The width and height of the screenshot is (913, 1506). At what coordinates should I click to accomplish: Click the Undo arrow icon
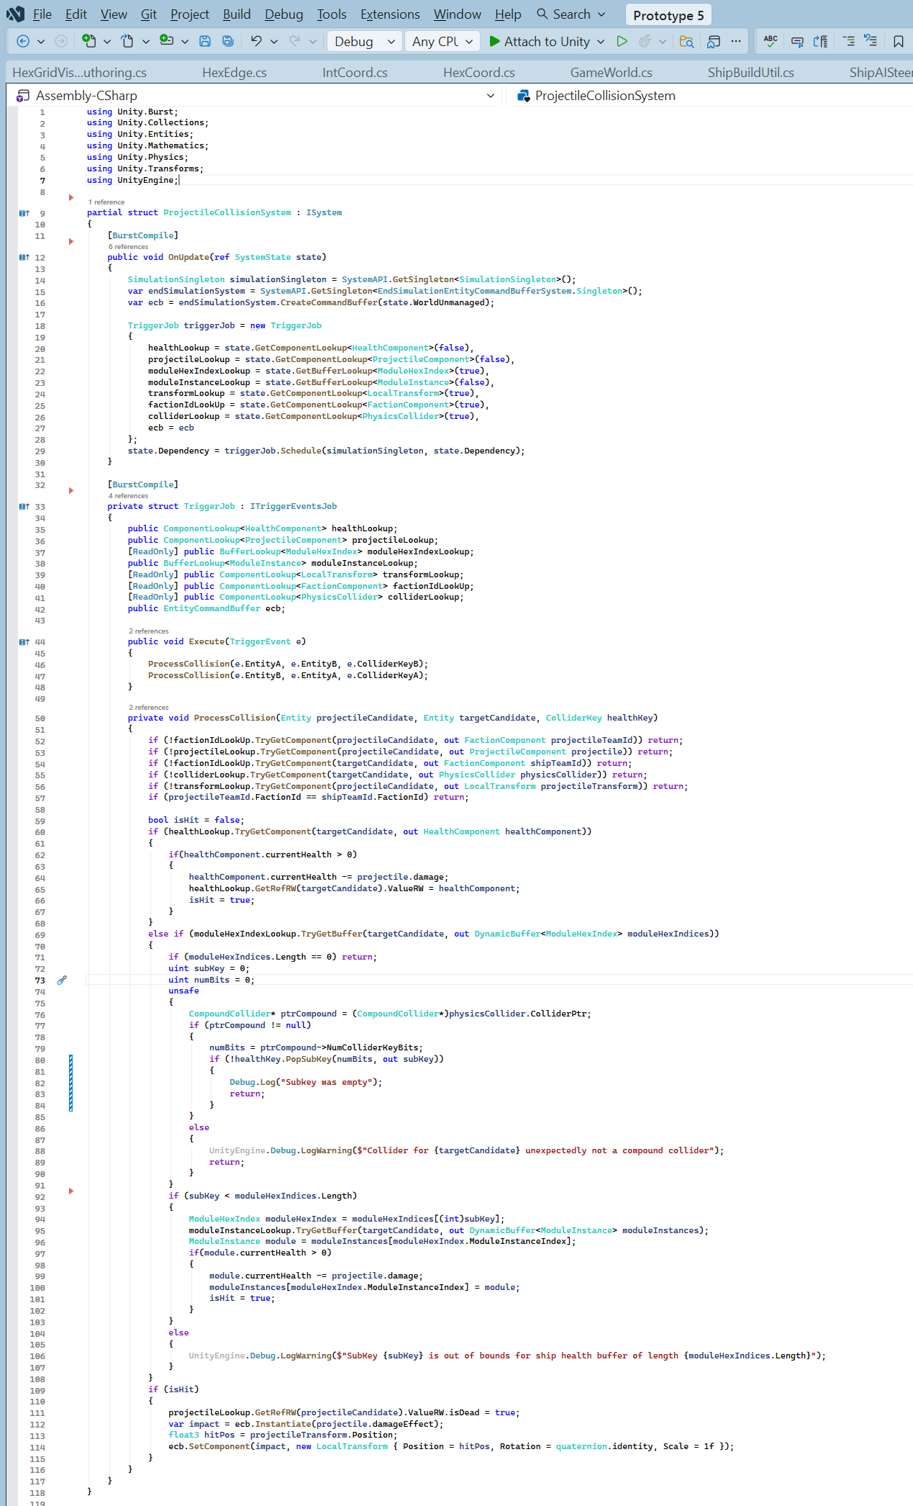pos(256,41)
